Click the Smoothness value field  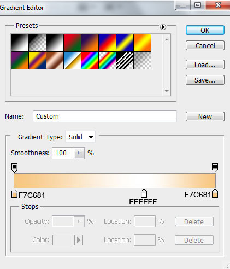click(63, 153)
